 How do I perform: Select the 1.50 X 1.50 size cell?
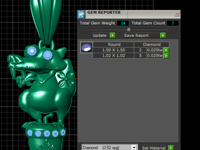tap(113, 50)
